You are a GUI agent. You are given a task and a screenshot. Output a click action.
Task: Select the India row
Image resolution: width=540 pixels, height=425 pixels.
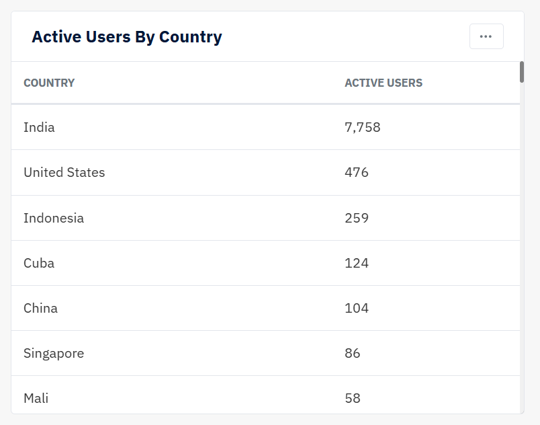pyautogui.click(x=265, y=127)
